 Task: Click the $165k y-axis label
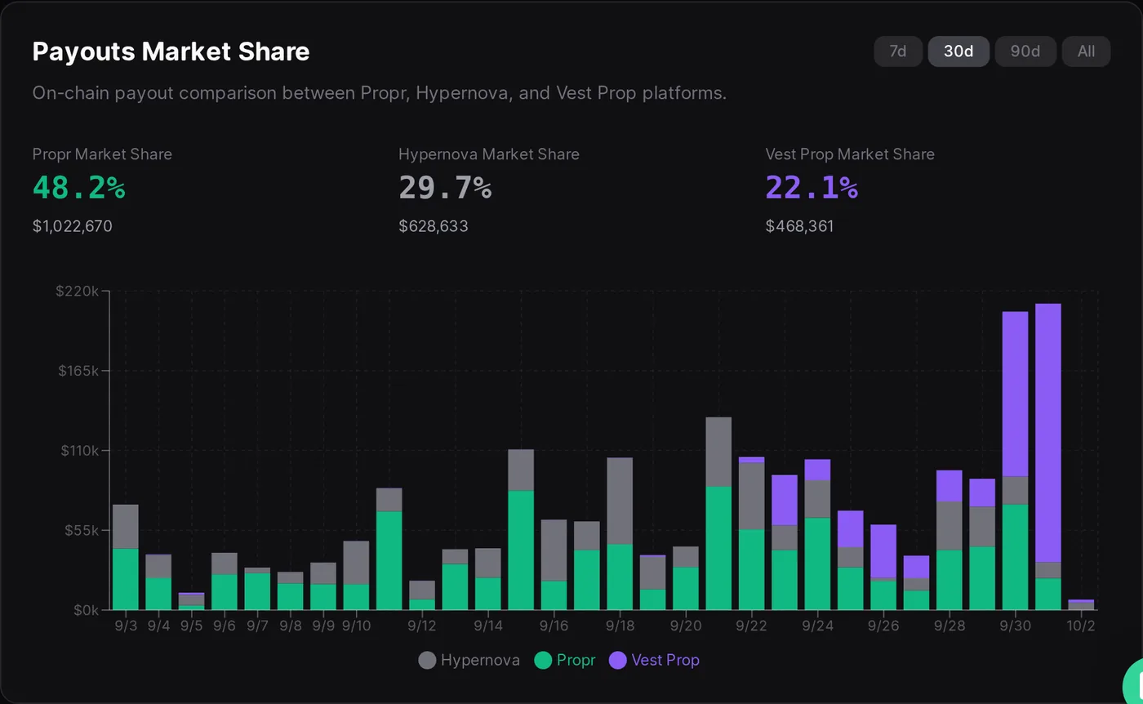(78, 371)
